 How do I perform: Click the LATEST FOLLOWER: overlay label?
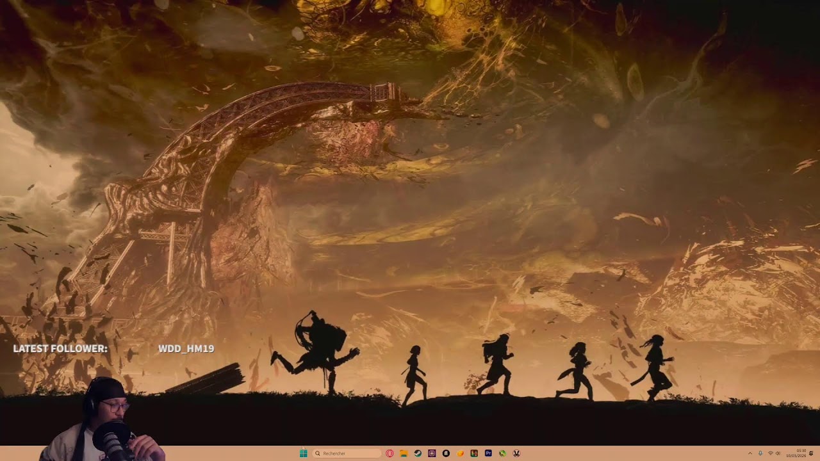pos(60,348)
